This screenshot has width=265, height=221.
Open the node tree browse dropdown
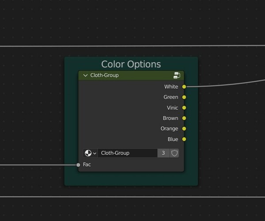(x=90, y=153)
